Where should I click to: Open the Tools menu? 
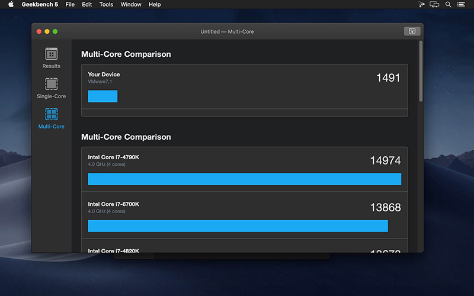pyautogui.click(x=106, y=5)
